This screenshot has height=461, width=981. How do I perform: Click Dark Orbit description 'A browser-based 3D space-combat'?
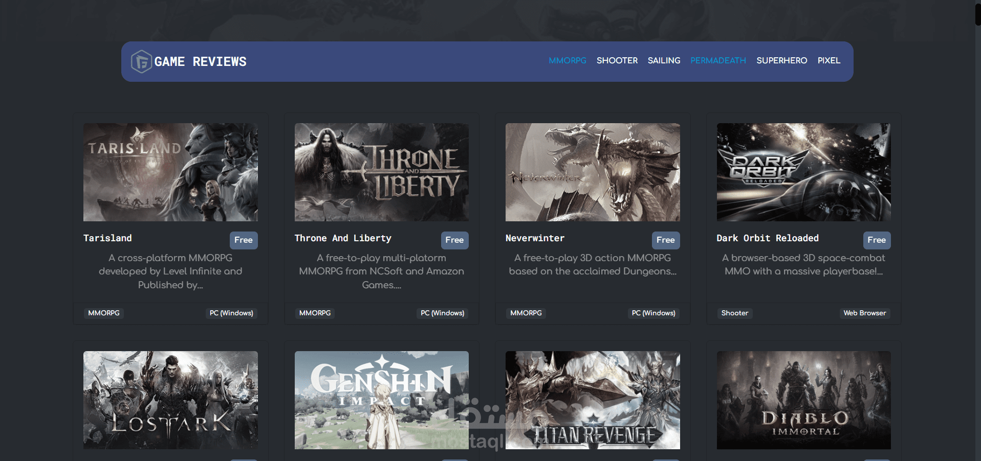point(803,265)
